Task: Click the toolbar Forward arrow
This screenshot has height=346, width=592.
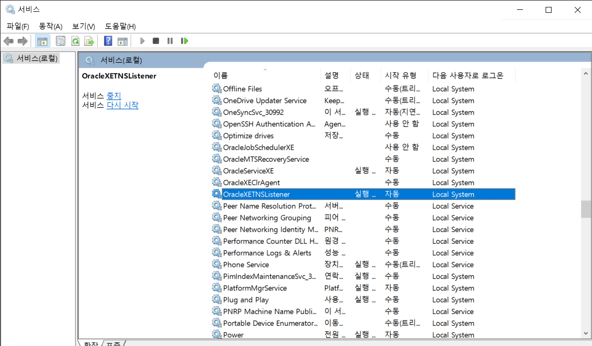Action: [22, 41]
